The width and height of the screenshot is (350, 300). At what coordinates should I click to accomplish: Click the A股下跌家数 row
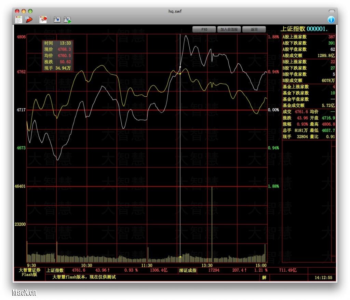(x=309, y=43)
